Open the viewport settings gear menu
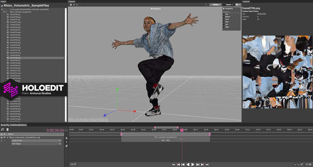 pyautogui.click(x=237, y=5)
